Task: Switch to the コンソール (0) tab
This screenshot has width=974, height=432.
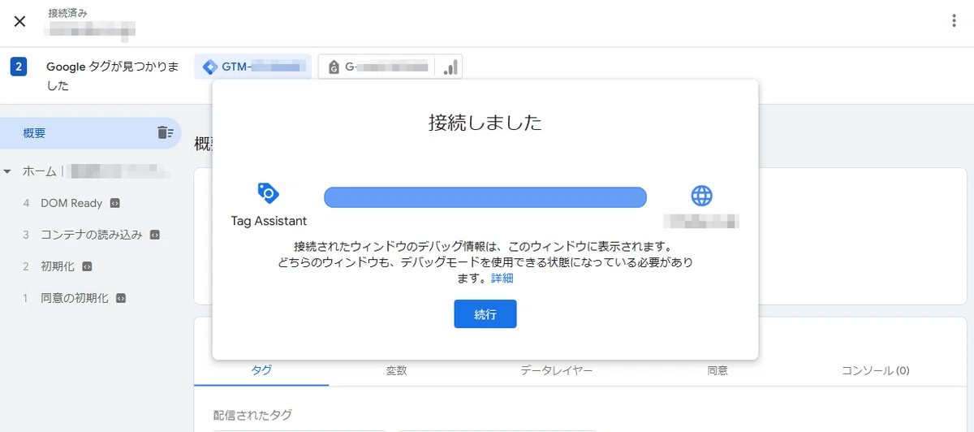Action: 876,370
